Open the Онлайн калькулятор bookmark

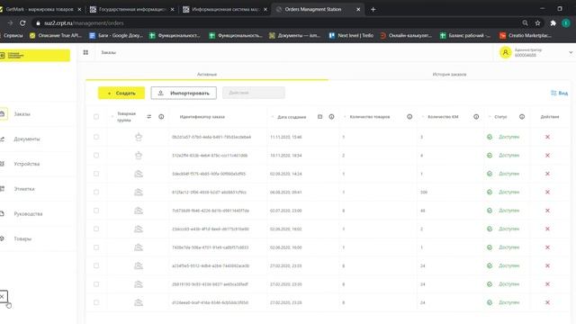(x=406, y=36)
